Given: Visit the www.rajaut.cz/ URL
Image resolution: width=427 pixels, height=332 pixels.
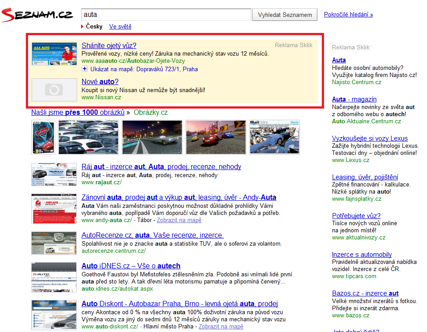Looking at the screenshot, I should [102, 182].
